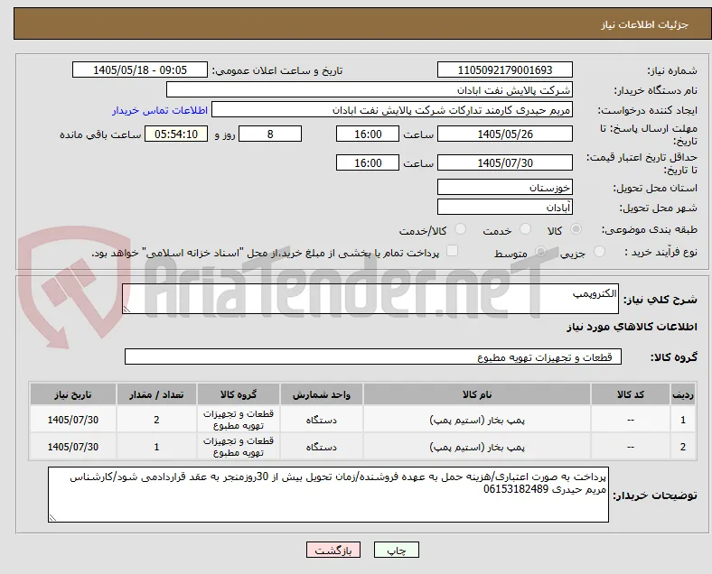Screen dimensions: 712x574
Task: Grab the resize handle of شرح کلی نیاز box
Action: [x=126, y=310]
